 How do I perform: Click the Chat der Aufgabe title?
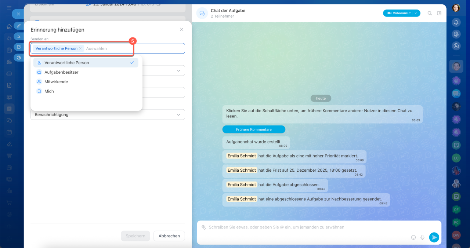click(x=228, y=11)
